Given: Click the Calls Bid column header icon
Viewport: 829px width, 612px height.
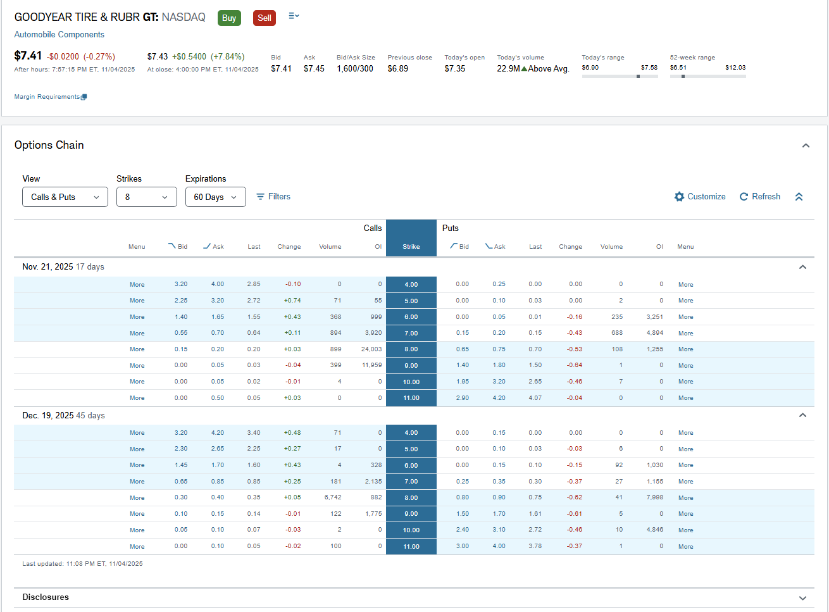Looking at the screenshot, I should (x=171, y=246).
